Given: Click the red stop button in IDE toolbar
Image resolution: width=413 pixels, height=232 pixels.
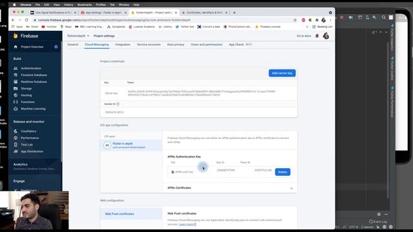Looking at the screenshot, I should tap(341, 17).
